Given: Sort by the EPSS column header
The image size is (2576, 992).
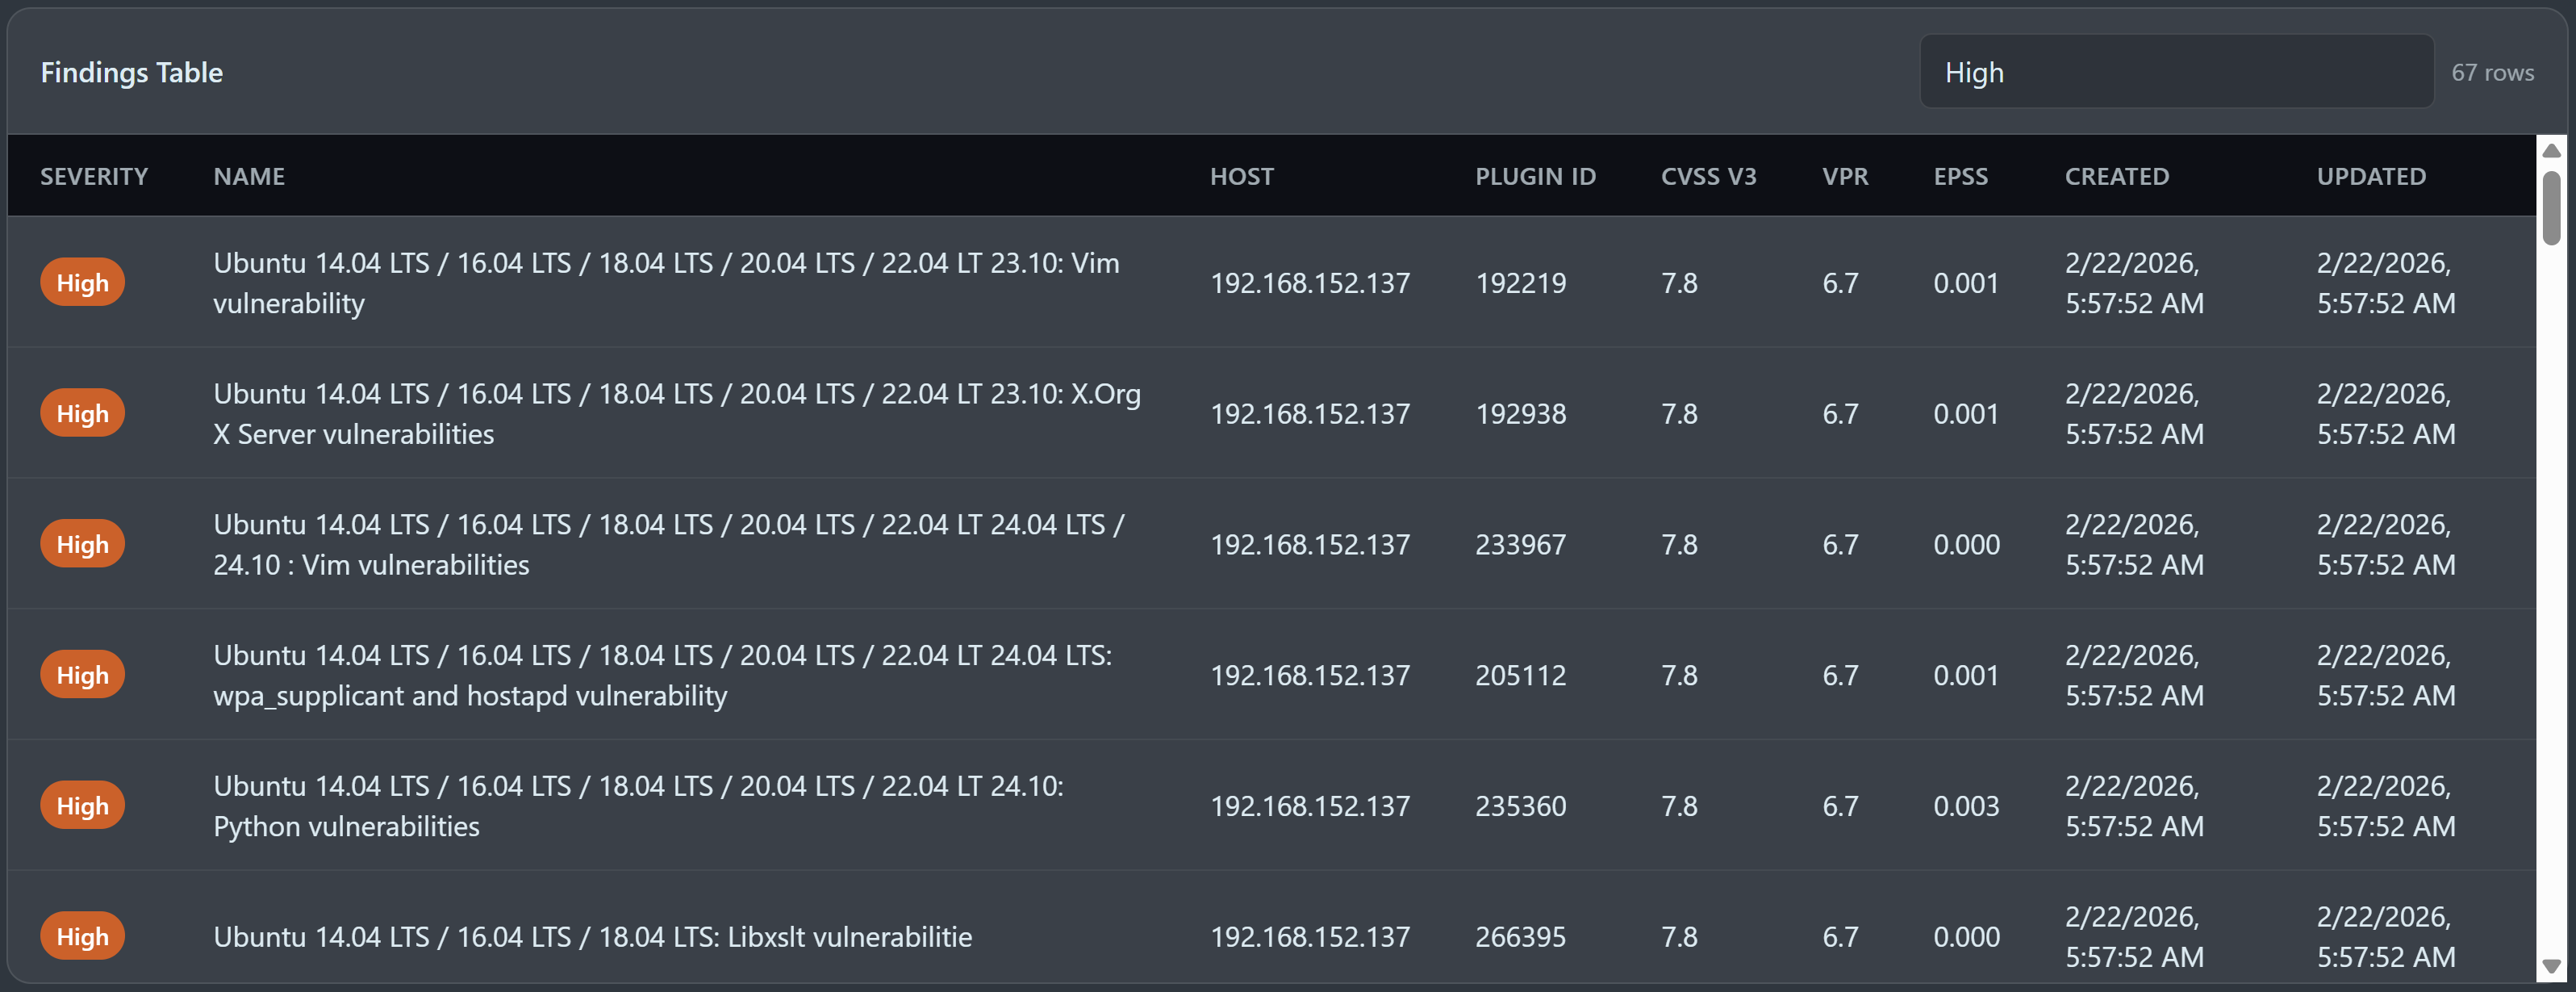Looking at the screenshot, I should [1960, 177].
